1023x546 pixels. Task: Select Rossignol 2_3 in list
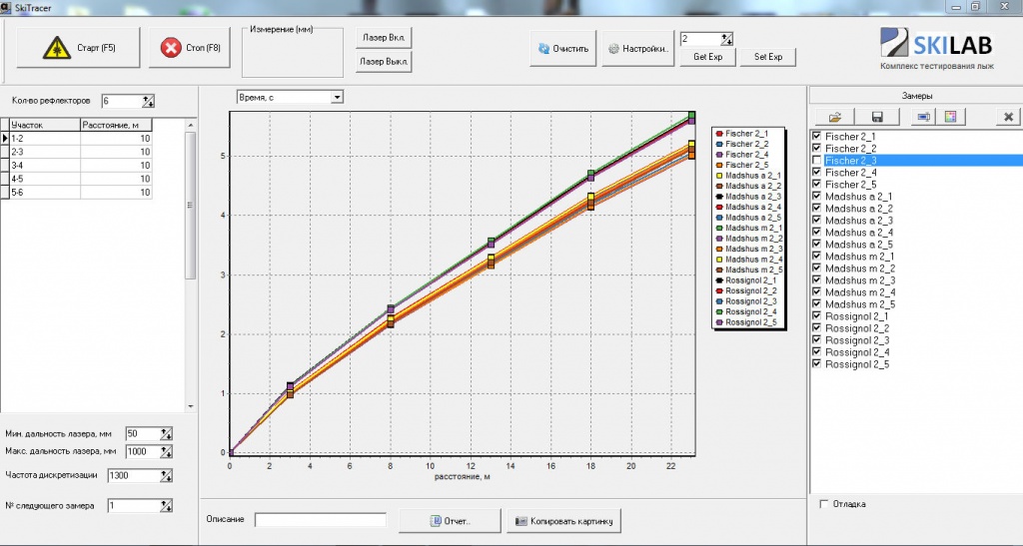(857, 340)
